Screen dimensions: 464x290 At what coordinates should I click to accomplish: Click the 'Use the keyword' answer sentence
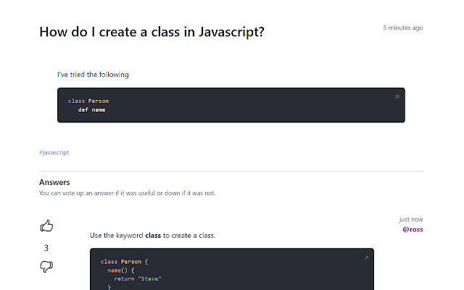(x=117, y=236)
